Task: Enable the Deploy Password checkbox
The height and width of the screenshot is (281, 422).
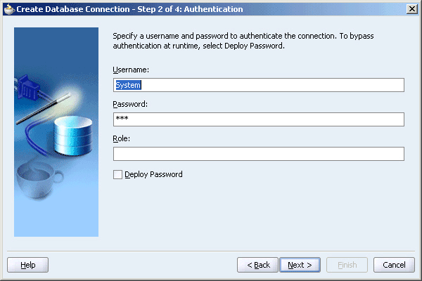Action: (x=117, y=174)
